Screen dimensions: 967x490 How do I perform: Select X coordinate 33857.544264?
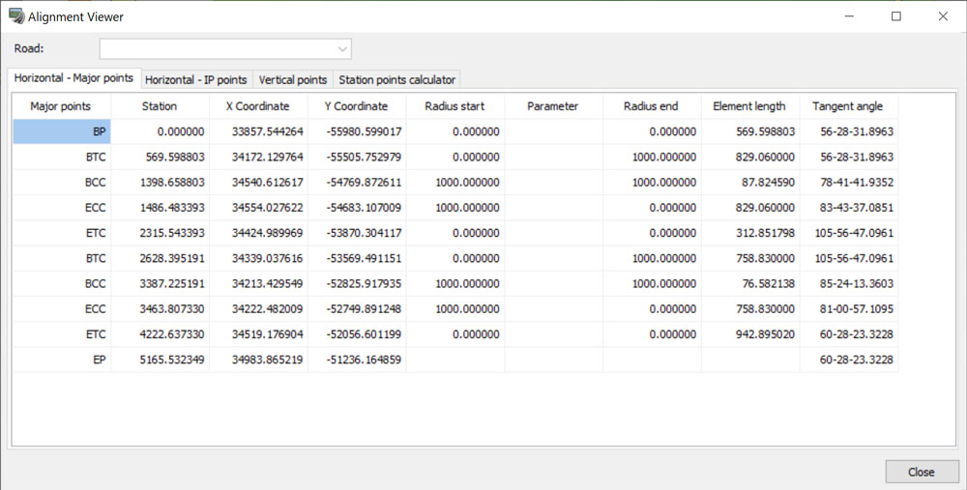point(258,131)
